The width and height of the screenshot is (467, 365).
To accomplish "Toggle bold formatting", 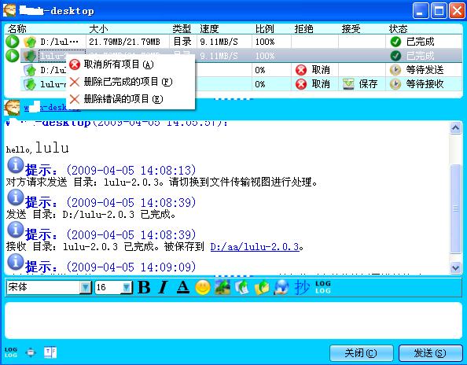I will pos(144,287).
